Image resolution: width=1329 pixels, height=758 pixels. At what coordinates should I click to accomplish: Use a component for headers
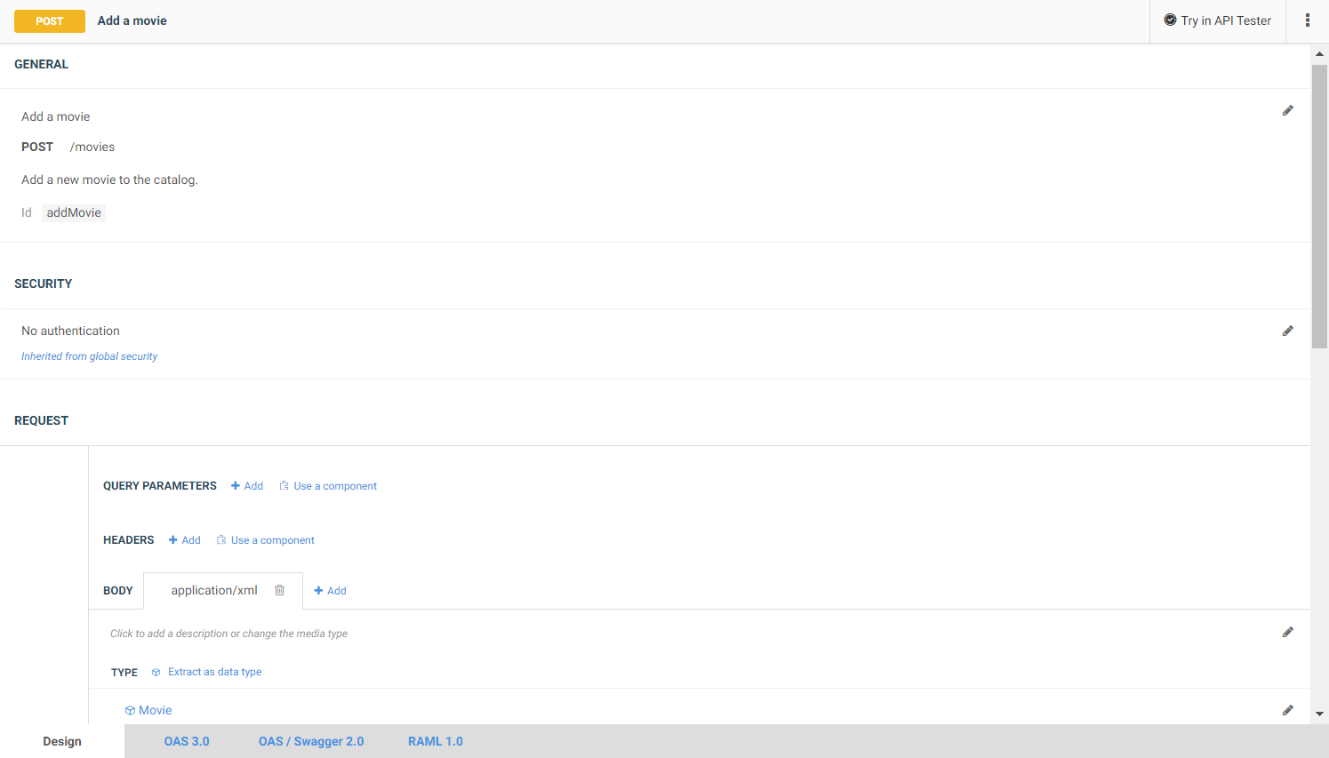click(x=266, y=540)
